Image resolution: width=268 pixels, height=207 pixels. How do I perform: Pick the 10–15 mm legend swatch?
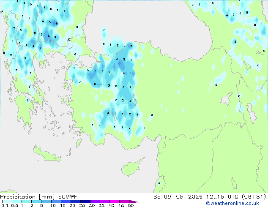coord(56,202)
